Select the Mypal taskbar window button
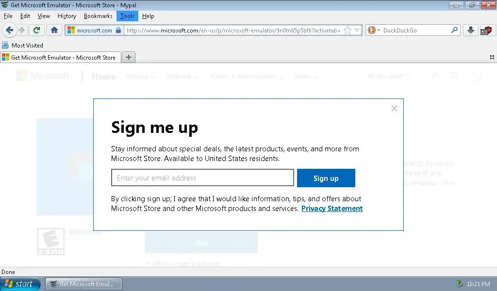 tap(83, 284)
